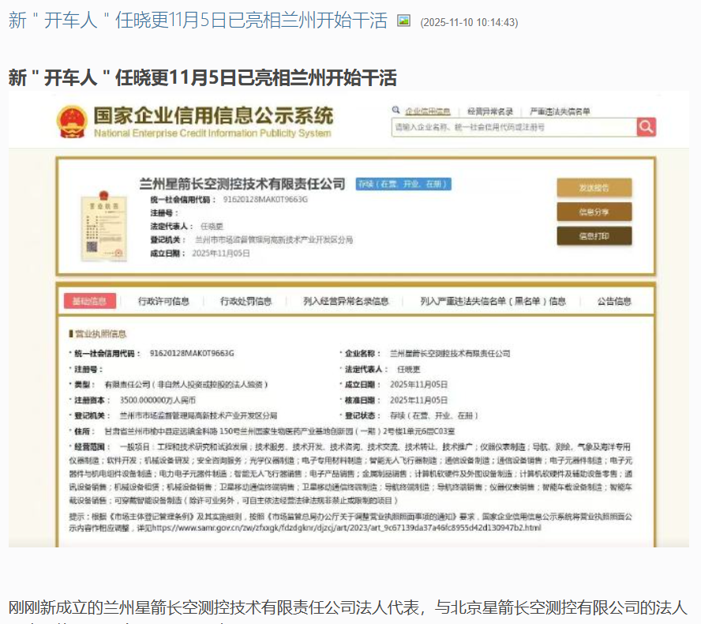Select the 基础信息 tab
The width and height of the screenshot is (701, 624).
pos(90,301)
